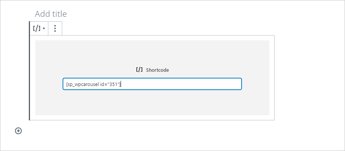Click empty space right of the add block icon

pos(112,131)
